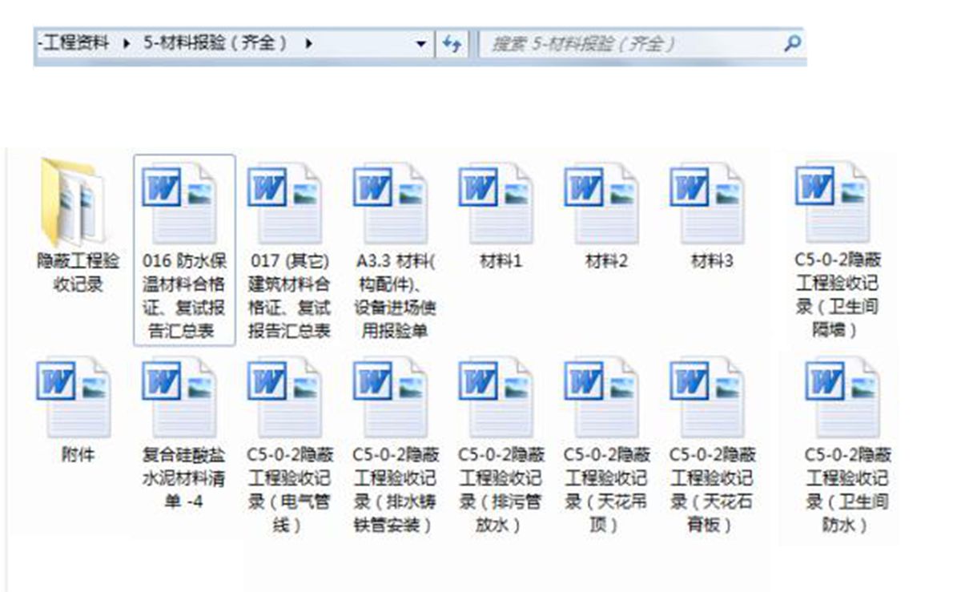Select the 天花石膏板 Word document icon
The height and width of the screenshot is (592, 961).
click(708, 397)
